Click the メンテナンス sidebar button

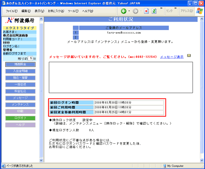click(x=20, y=105)
